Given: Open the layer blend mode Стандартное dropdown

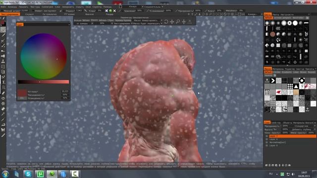Looking at the screenshot, I should click(x=303, y=126).
